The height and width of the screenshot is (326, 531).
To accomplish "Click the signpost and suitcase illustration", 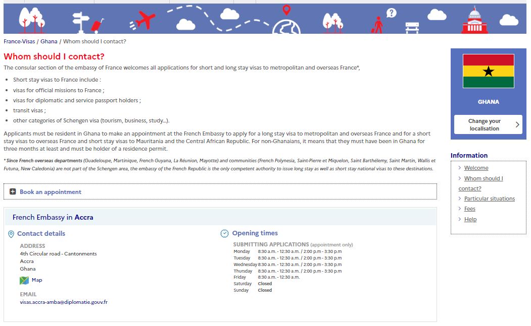I will click(88, 23).
